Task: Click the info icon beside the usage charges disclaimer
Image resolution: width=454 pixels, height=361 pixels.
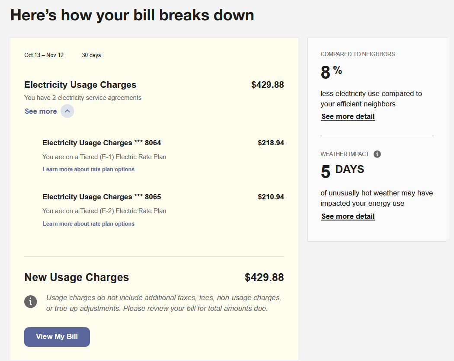Action: pos(30,301)
